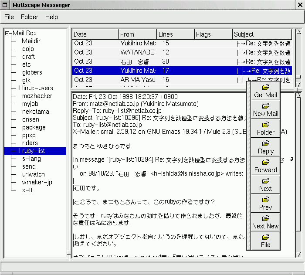Viewport: 305px width, 275px height.
Task: Select the ppxp folder
Action: [29, 135]
